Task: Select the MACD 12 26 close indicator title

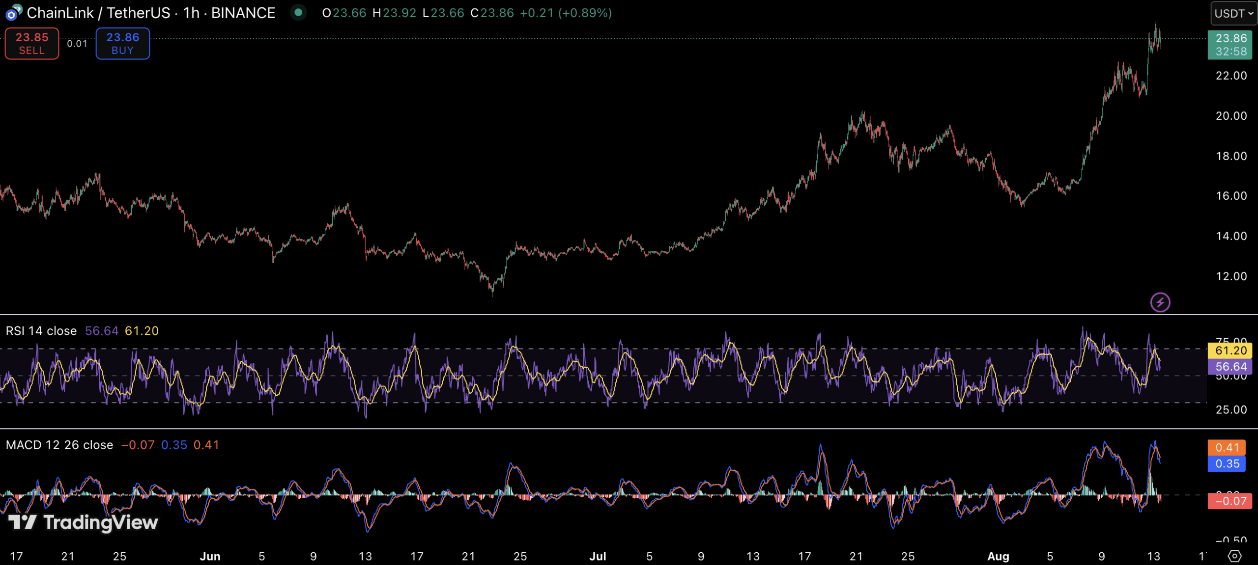Action: [x=59, y=445]
